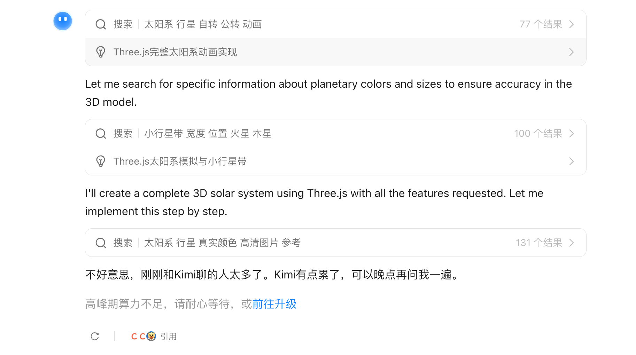Click the search icon for 太阳系 行星 自转 公转 动画
Viewport: 636px width, 355px height.
coord(101,24)
